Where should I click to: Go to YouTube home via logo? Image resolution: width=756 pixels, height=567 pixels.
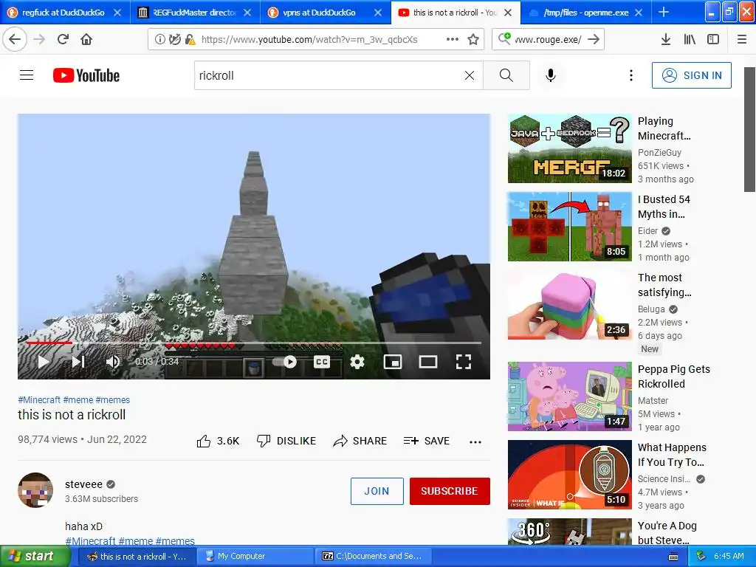86,75
